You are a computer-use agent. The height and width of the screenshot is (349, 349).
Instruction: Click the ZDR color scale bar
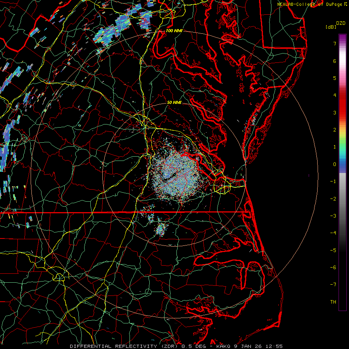coord(342,172)
